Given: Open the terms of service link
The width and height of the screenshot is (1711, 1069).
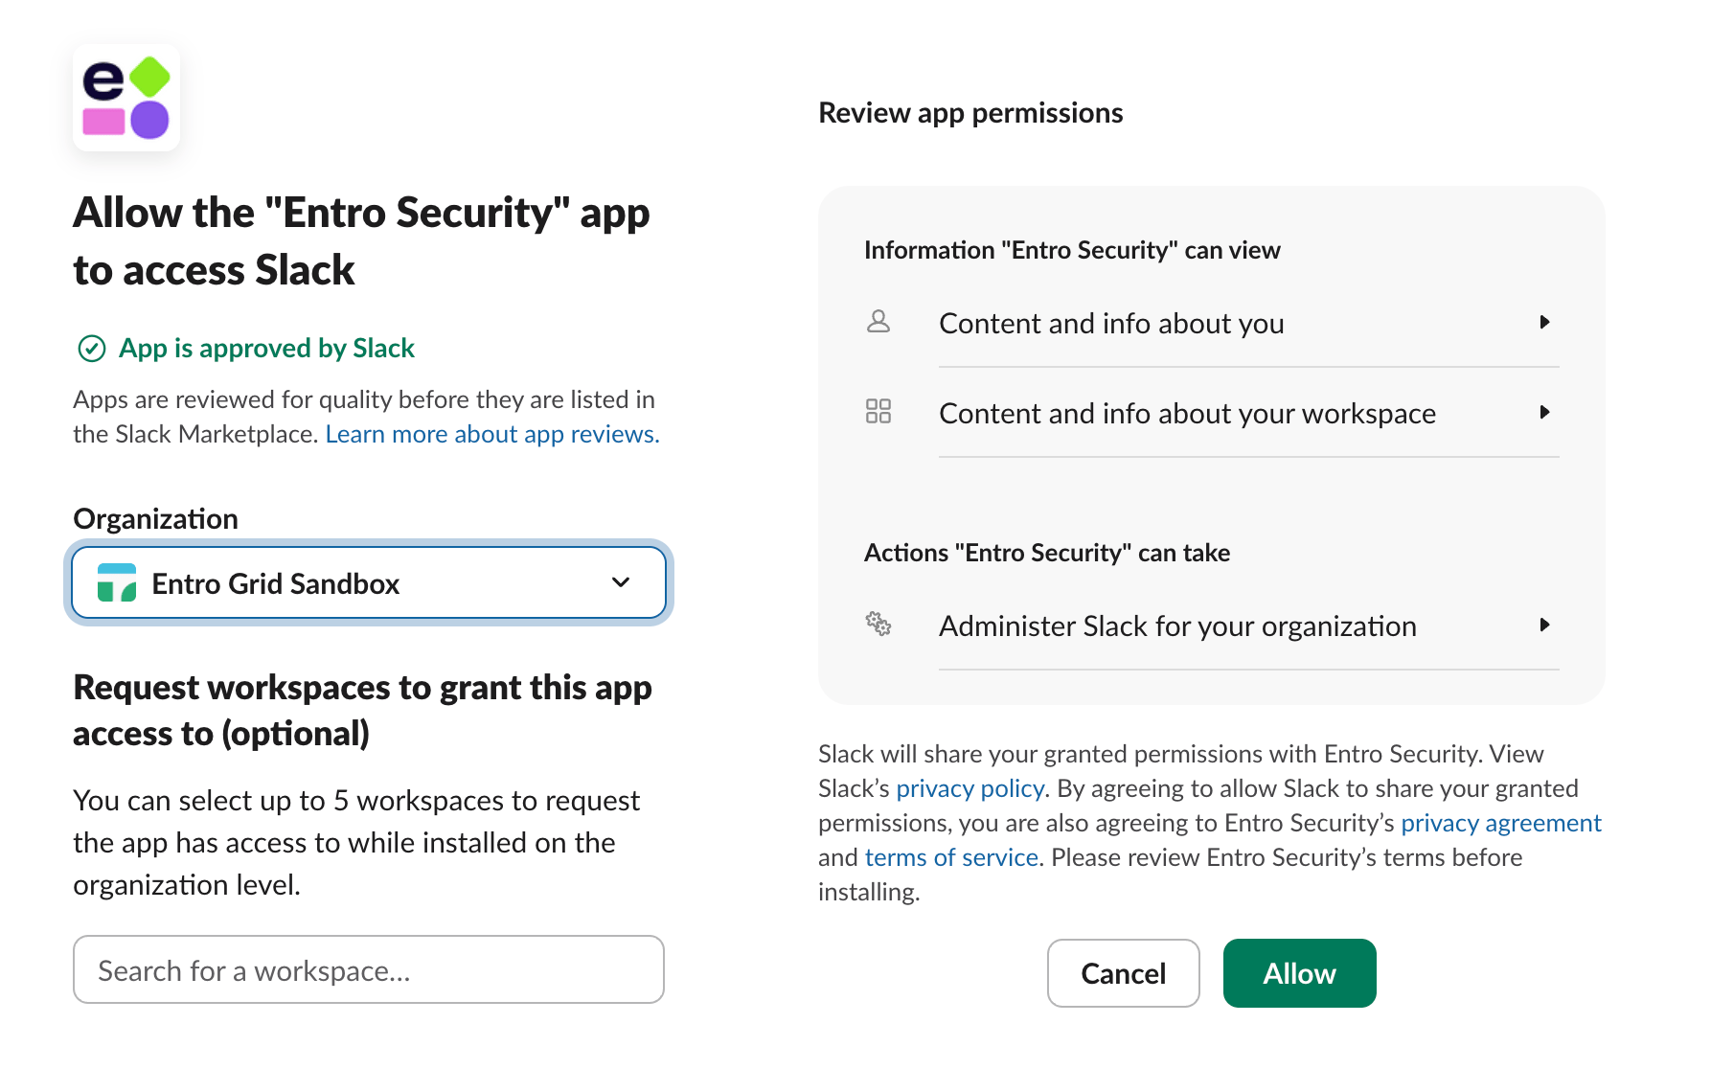Looking at the screenshot, I should [952, 857].
